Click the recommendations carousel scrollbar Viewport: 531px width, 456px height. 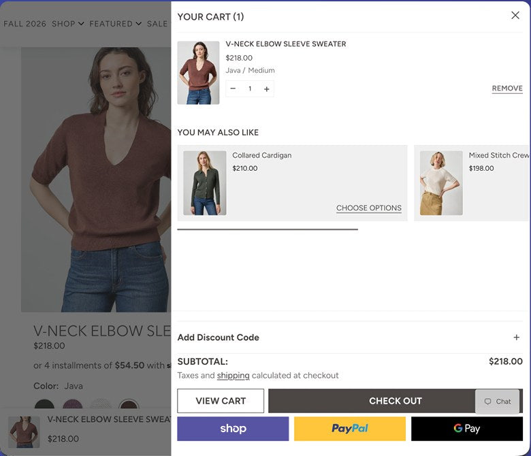point(268,229)
